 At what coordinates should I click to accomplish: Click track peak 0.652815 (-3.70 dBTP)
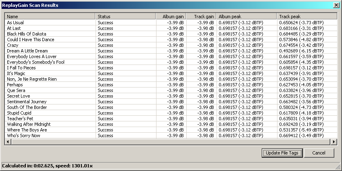pos(301,96)
